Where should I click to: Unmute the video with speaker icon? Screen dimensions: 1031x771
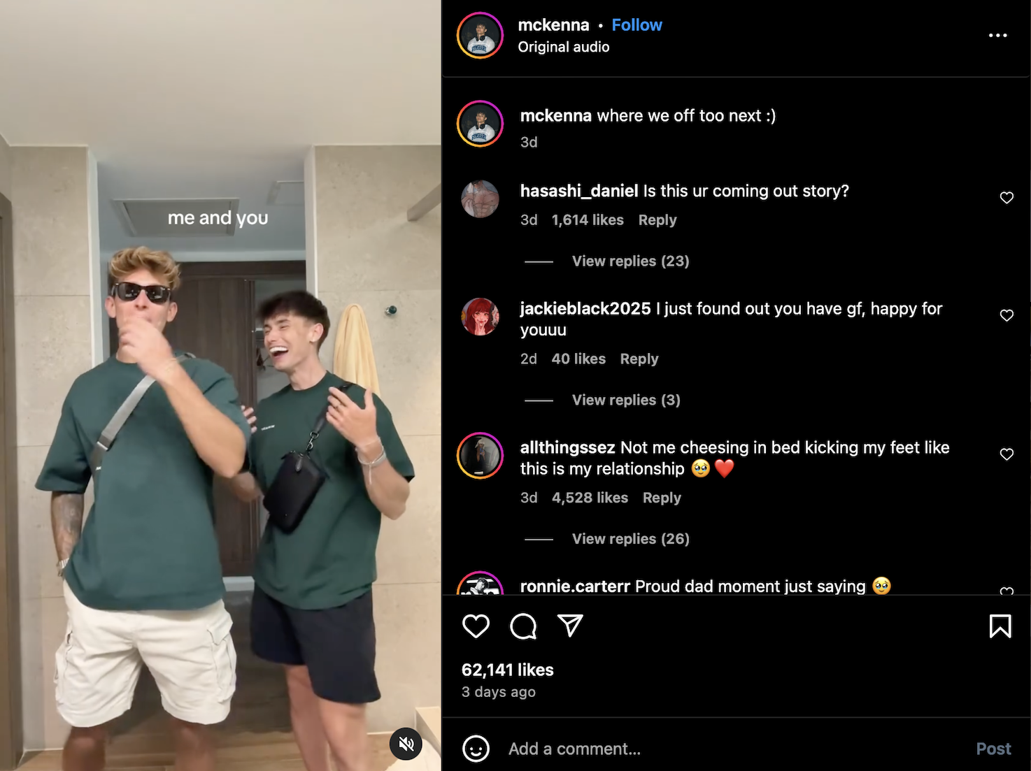406,744
